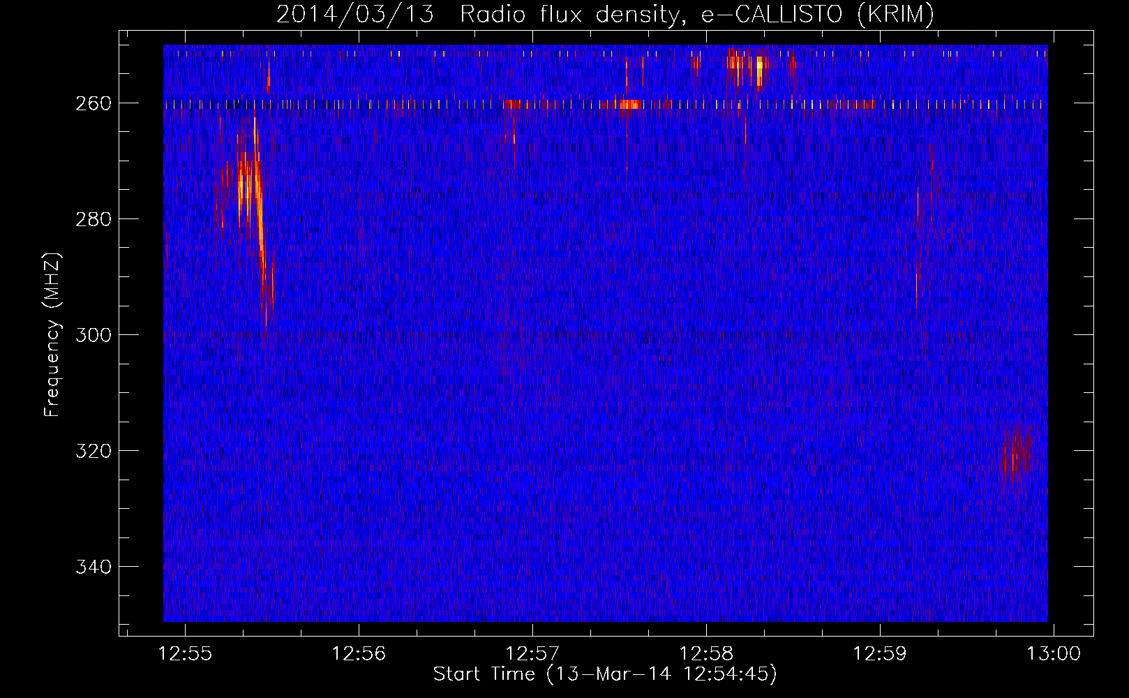Screen dimensions: 1129x698
Task: Click the 'Start Time (13-Mar-14 12:54:45)' label
Action: pyautogui.click(x=605, y=674)
